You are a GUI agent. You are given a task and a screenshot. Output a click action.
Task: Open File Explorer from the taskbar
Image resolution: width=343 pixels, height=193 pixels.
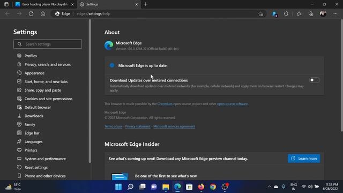(x=166, y=187)
